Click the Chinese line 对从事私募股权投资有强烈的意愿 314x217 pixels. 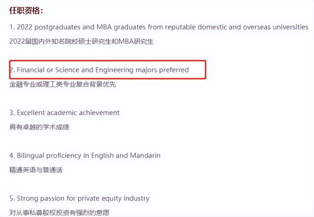point(59,213)
